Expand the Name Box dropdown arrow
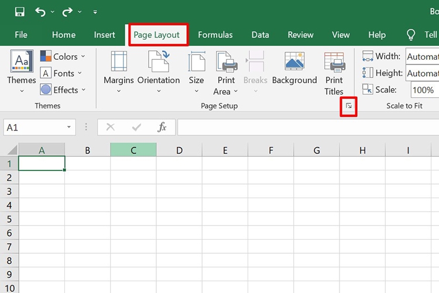 click(69, 127)
